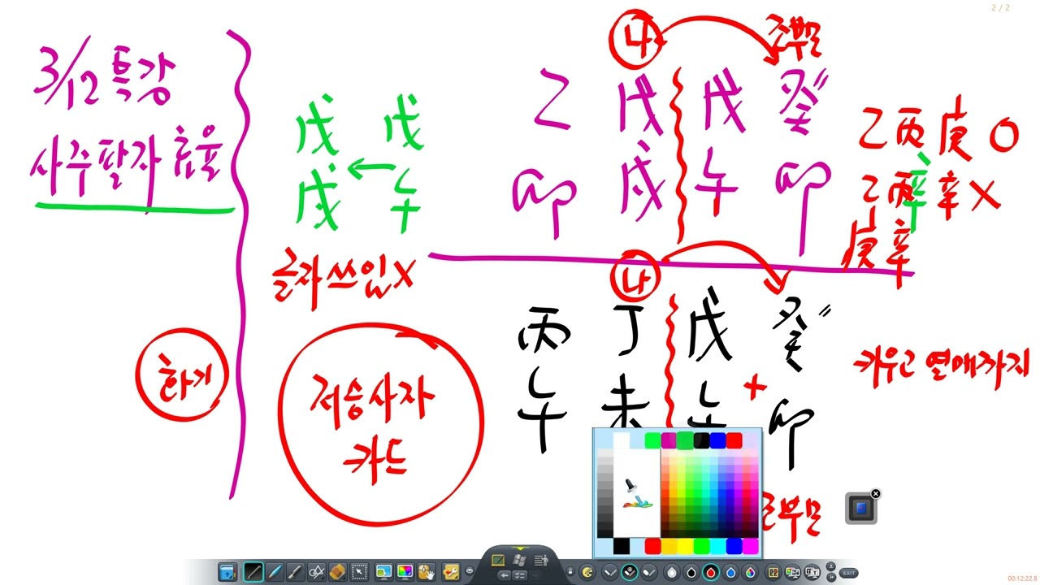Open the yellow palette pen settings
Screen dimensions: 1040x585
tap(587, 572)
